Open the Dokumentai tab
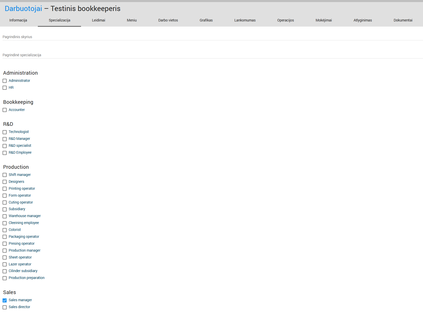Image resolution: width=423 pixels, height=314 pixels. pyautogui.click(x=403, y=20)
